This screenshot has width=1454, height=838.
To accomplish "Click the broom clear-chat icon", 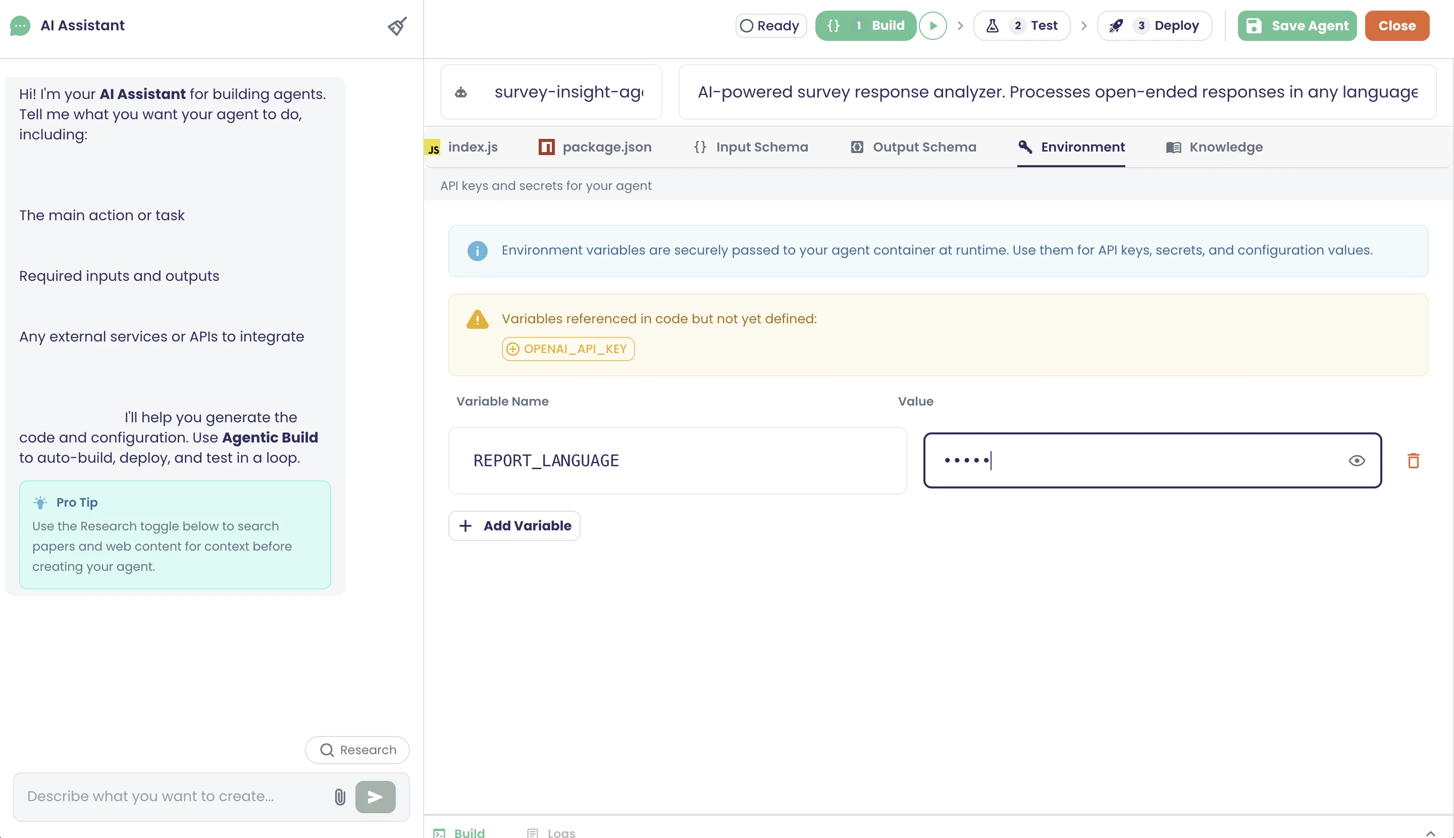I will click(397, 26).
